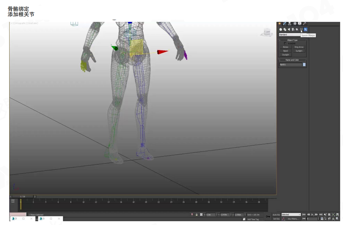Open the Mini Curve Editor icon
343x225 pixels.
click(13, 201)
